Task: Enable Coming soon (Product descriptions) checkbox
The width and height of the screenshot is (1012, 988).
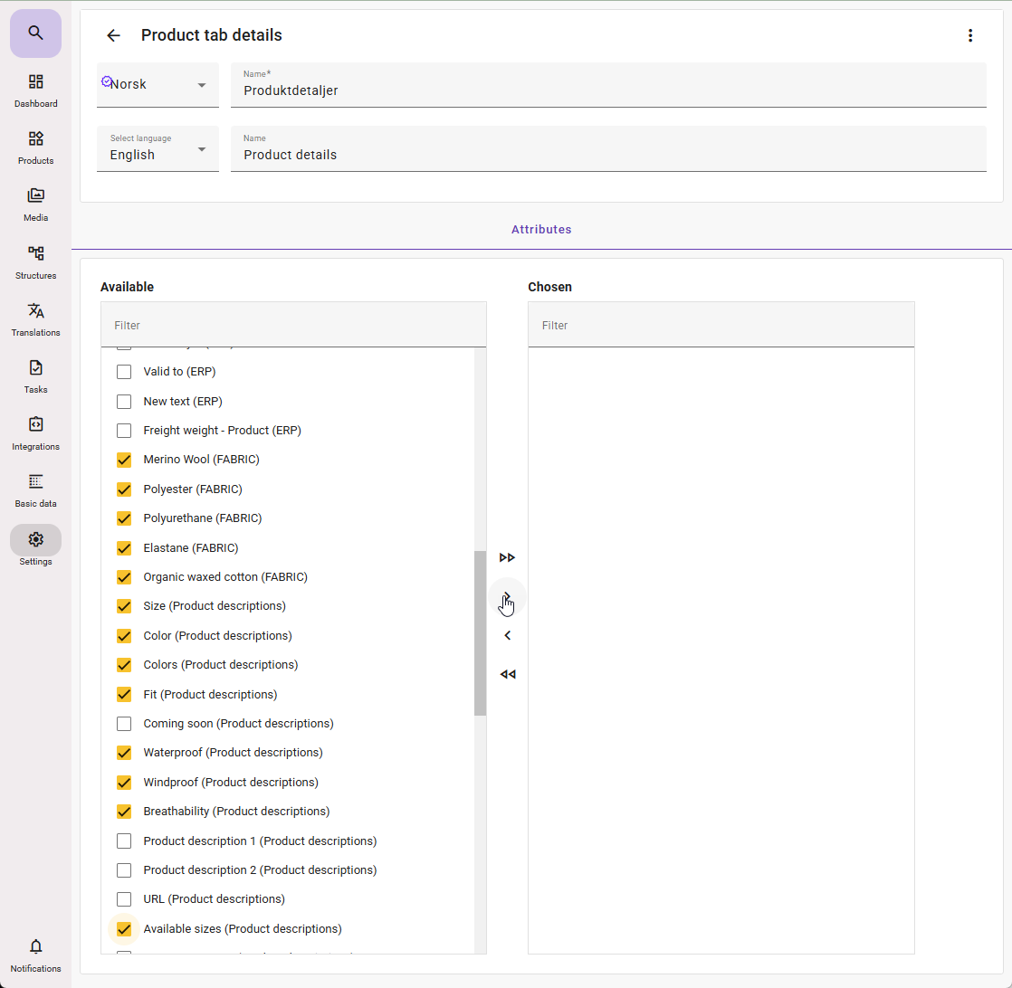Action: pyautogui.click(x=124, y=724)
